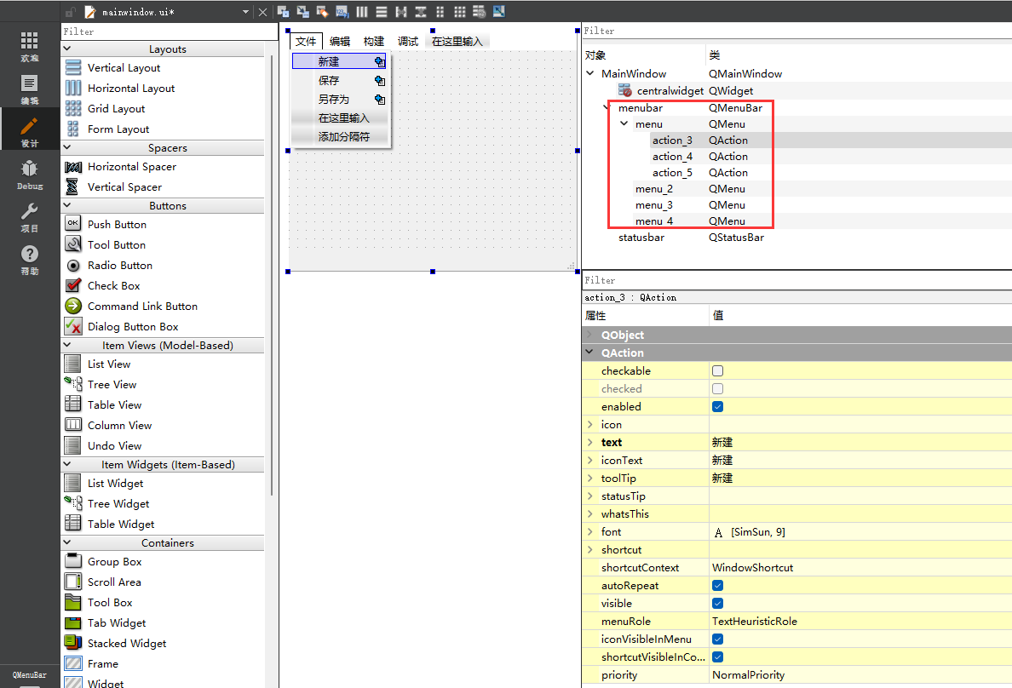
Task: Click the Edit Signals/Slots toolbar icon
Action: [302, 11]
